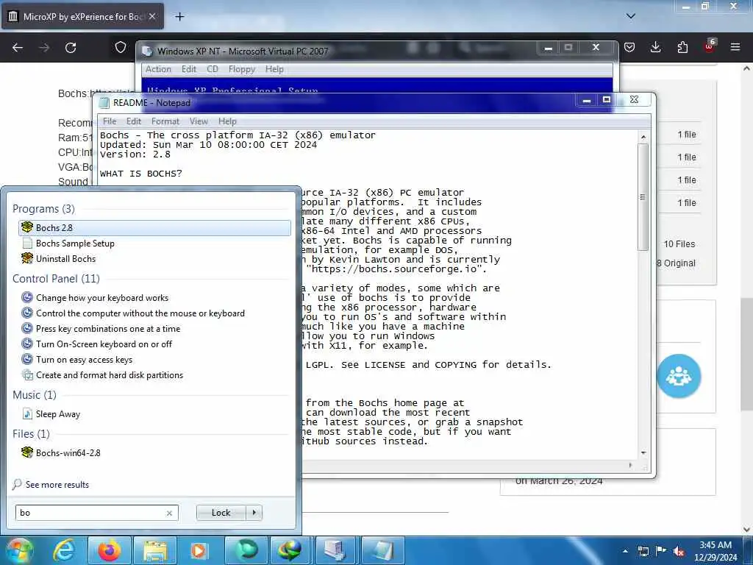Click the Lock button
Screen dimensions: 753x565
221,513
